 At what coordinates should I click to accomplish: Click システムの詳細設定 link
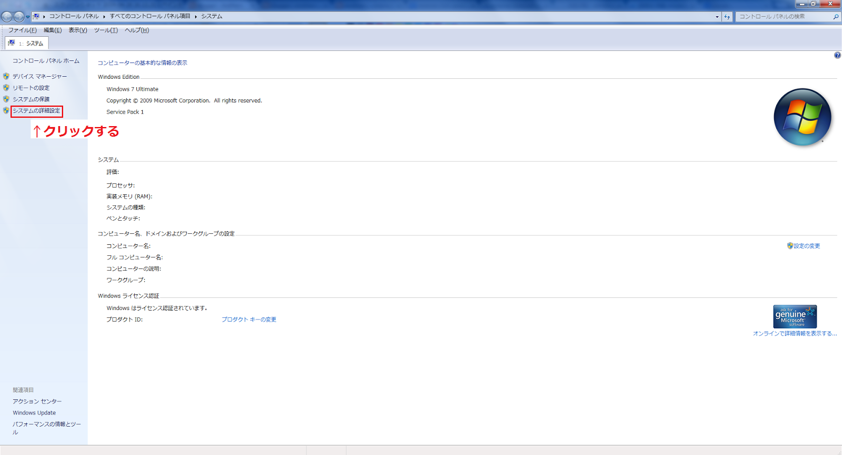36,111
